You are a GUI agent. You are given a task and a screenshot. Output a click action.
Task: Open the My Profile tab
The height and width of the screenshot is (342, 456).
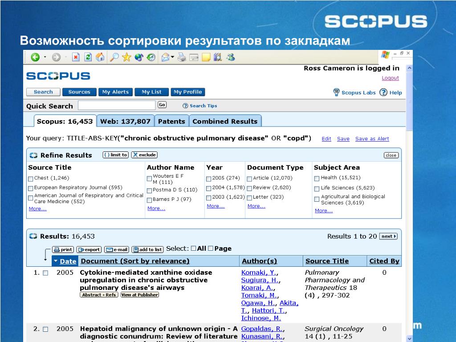click(x=187, y=92)
